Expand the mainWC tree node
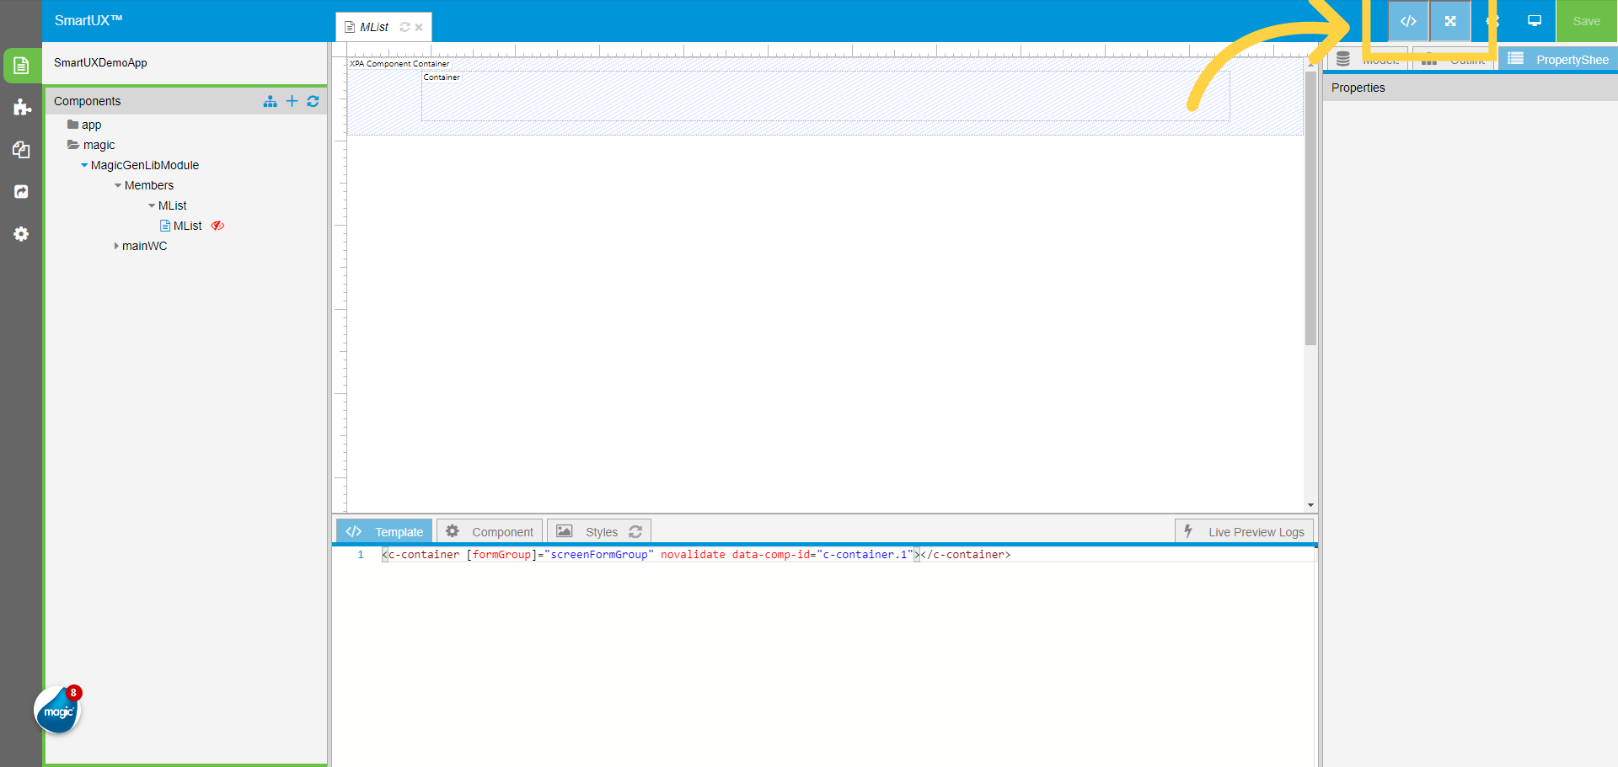 click(117, 246)
